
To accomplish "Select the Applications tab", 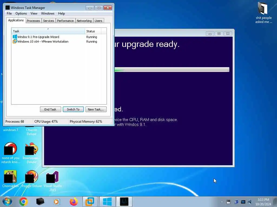I will click(16, 20).
